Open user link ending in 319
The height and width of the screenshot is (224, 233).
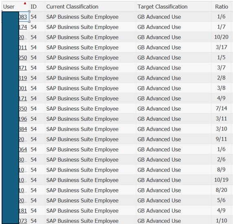[x=23, y=78]
